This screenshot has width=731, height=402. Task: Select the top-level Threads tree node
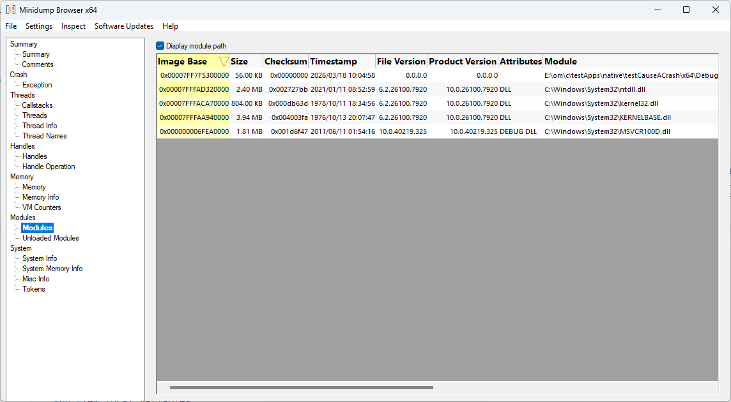tap(22, 95)
